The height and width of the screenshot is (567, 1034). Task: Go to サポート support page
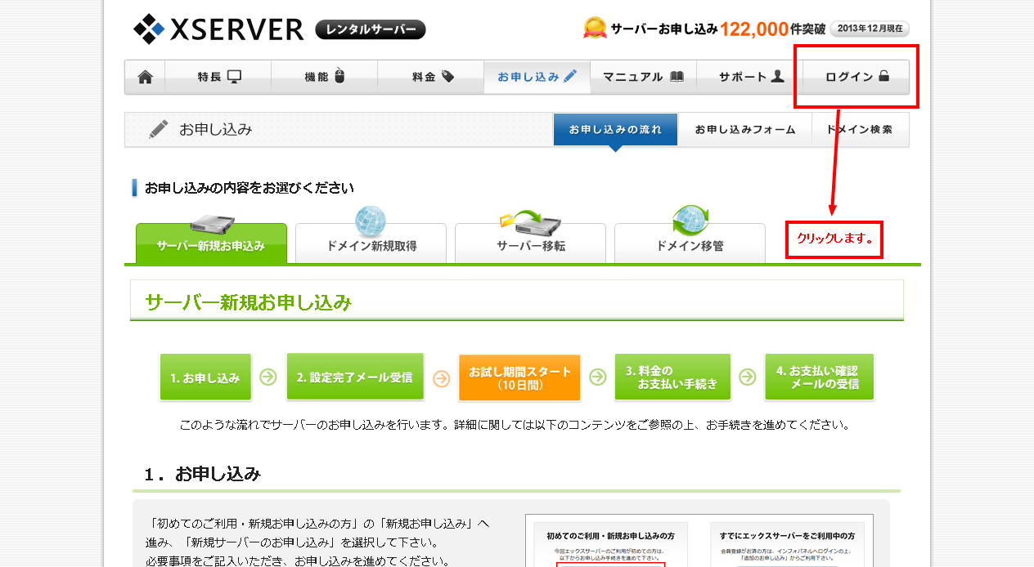click(751, 77)
